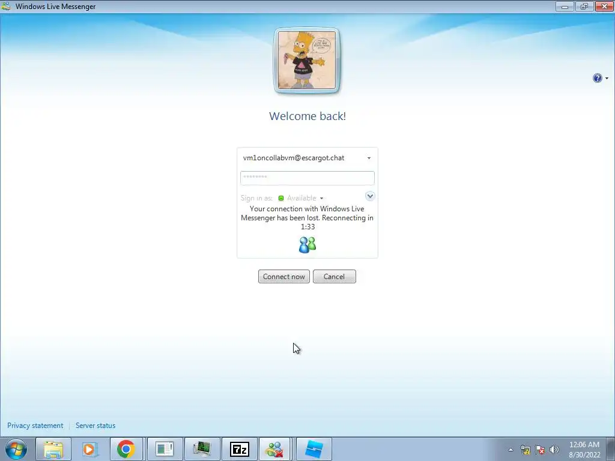The width and height of the screenshot is (615, 461).
Task: Open the green monitor taskbar app
Action: click(x=202, y=449)
